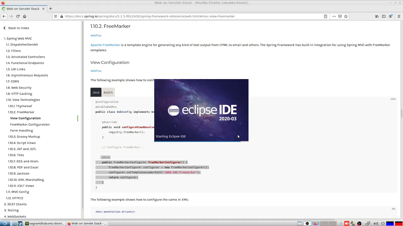Image resolution: width=403 pixels, height=226 pixels.
Task: Reload the current page
Action: click(x=18, y=16)
